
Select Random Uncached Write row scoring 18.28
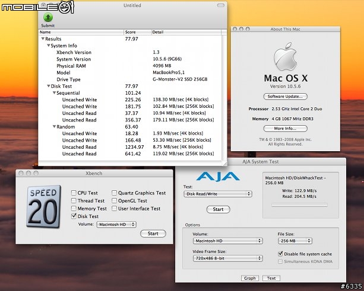click(130, 133)
